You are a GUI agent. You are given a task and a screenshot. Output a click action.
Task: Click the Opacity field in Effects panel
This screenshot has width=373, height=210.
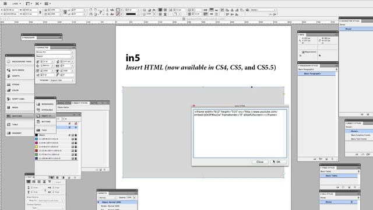[129, 198]
